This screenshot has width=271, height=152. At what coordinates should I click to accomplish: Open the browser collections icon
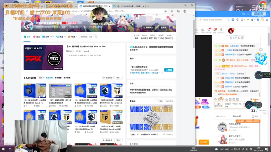point(178,11)
